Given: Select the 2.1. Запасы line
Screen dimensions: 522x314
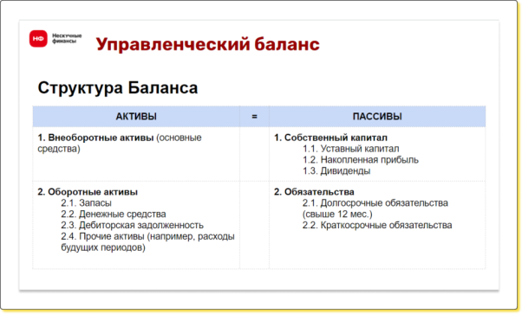Looking at the screenshot, I should pos(86,203).
